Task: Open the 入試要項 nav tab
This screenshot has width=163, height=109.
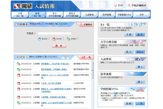Action: pos(89,15)
